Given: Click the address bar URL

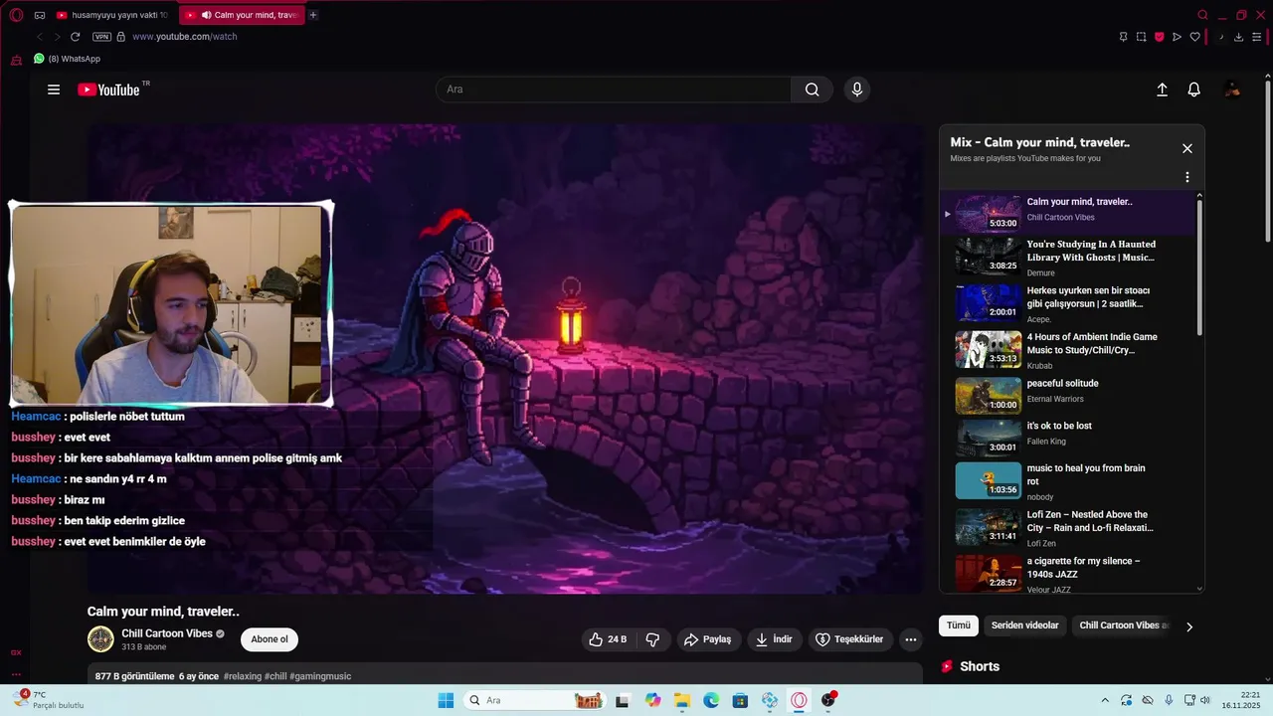Looking at the screenshot, I should [x=184, y=37].
